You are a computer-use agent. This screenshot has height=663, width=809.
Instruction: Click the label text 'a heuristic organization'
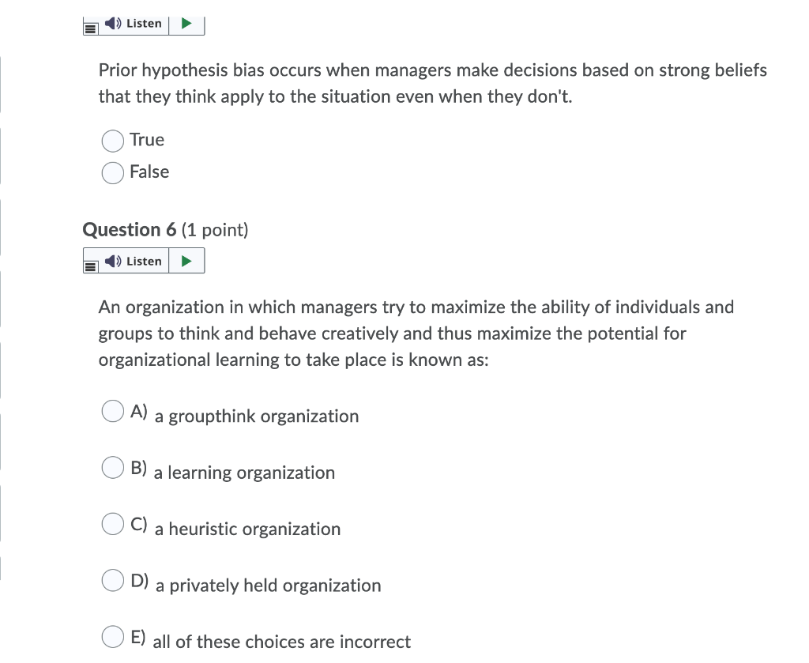tap(246, 529)
